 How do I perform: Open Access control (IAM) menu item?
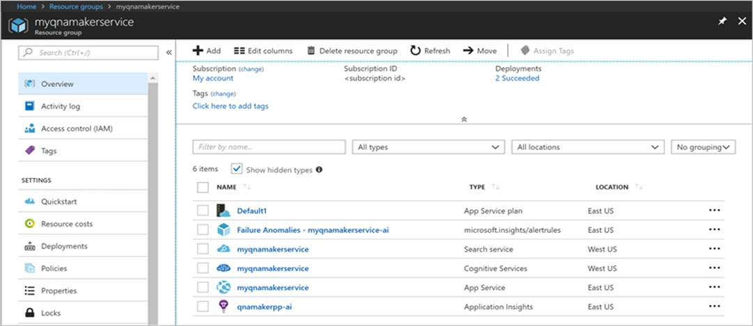coord(83,129)
